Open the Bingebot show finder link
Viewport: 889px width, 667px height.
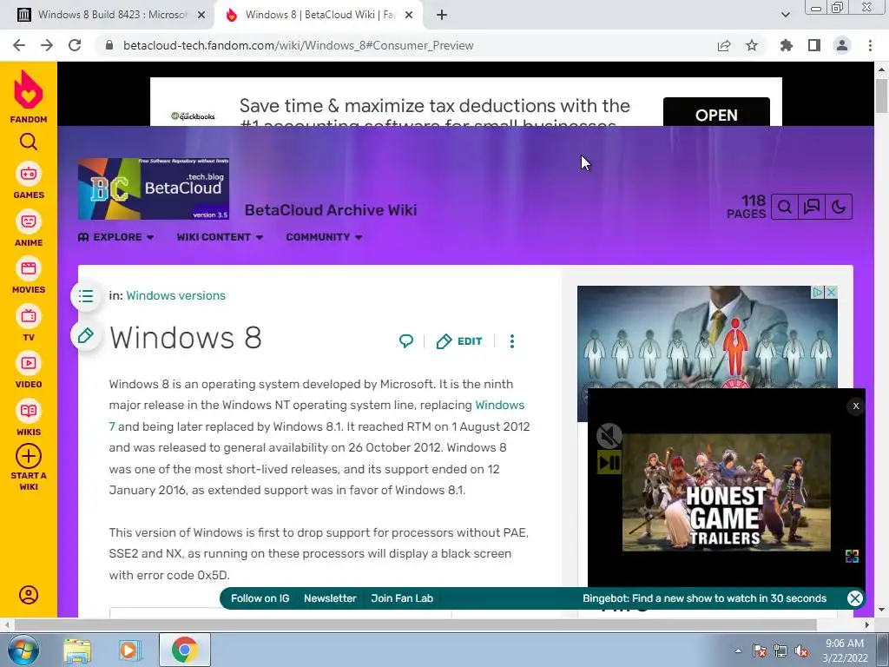coord(704,598)
